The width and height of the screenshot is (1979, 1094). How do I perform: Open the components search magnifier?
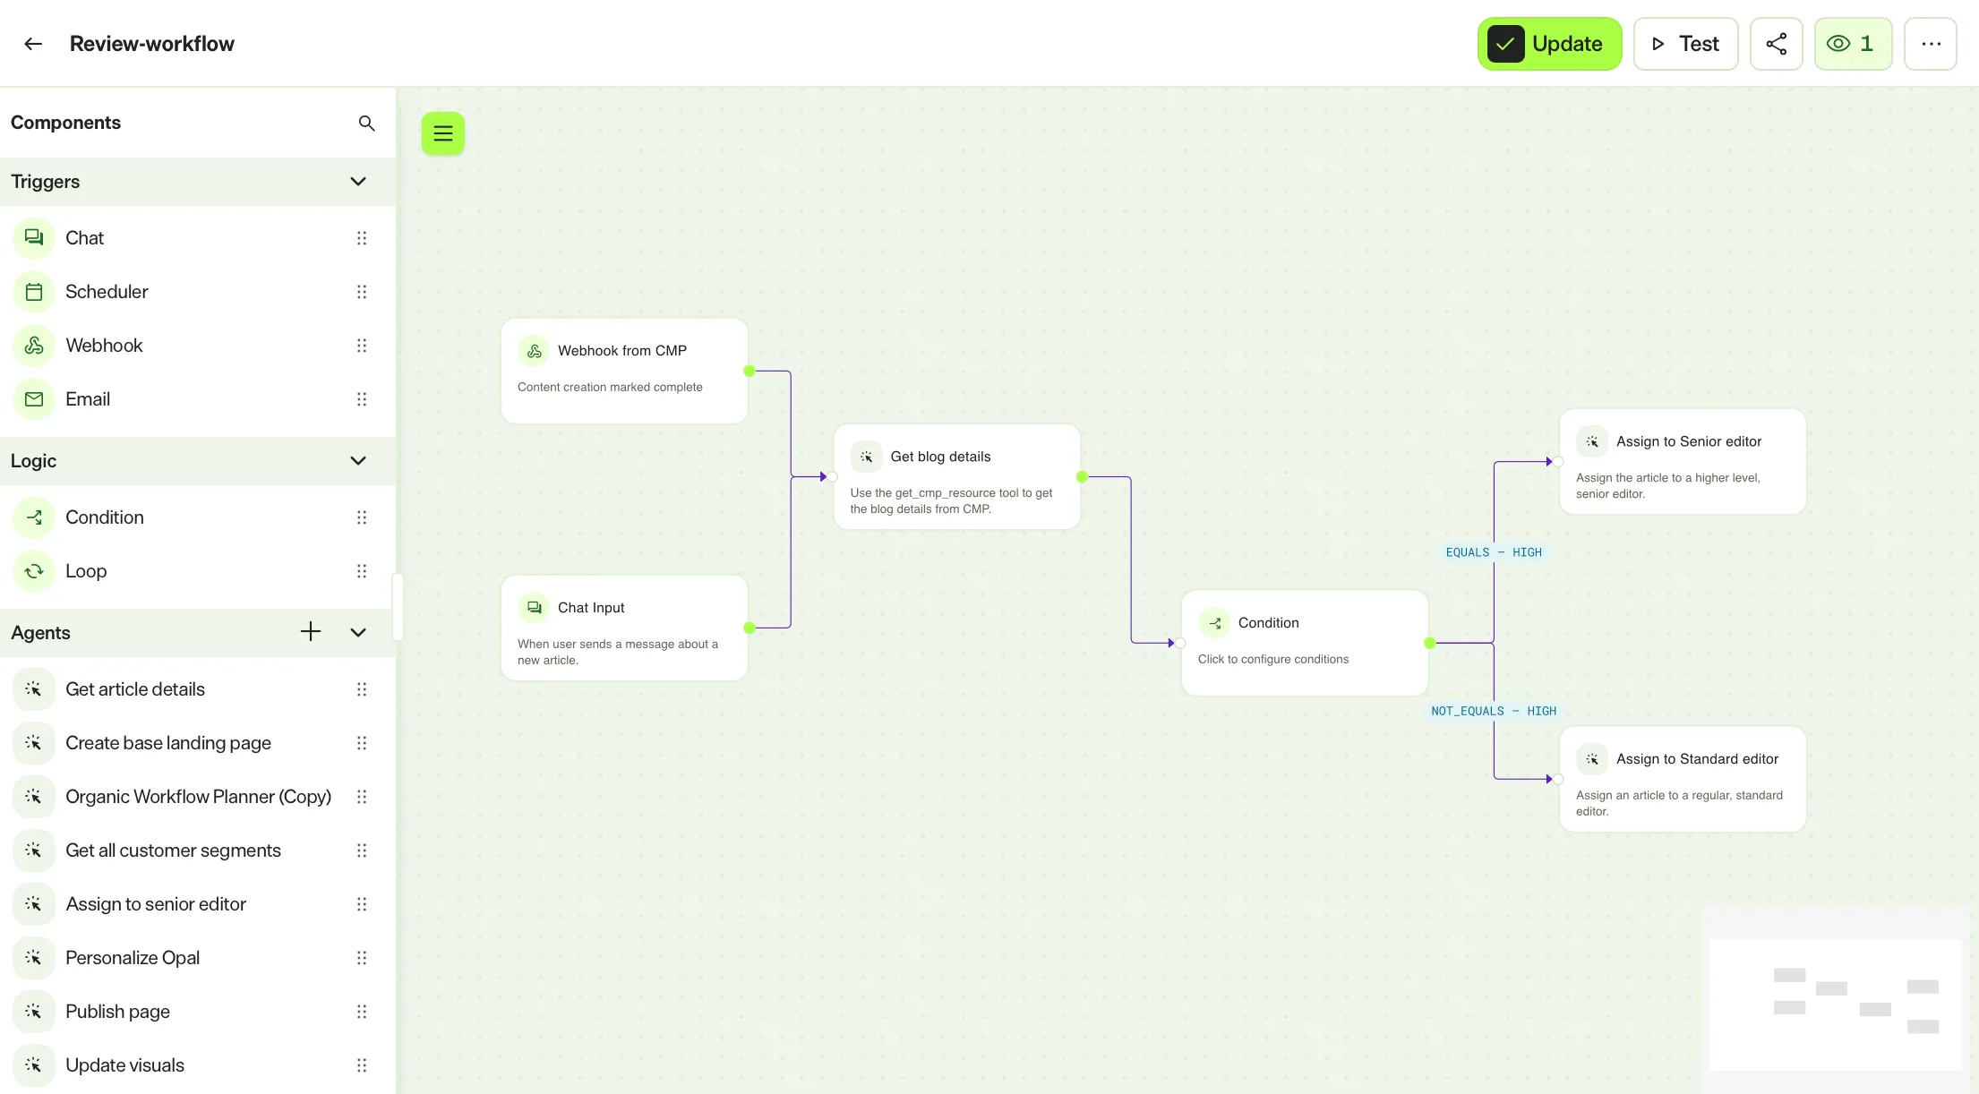(x=366, y=123)
